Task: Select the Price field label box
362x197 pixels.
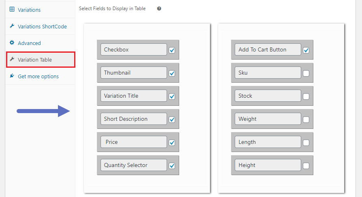Action: [x=134, y=142]
